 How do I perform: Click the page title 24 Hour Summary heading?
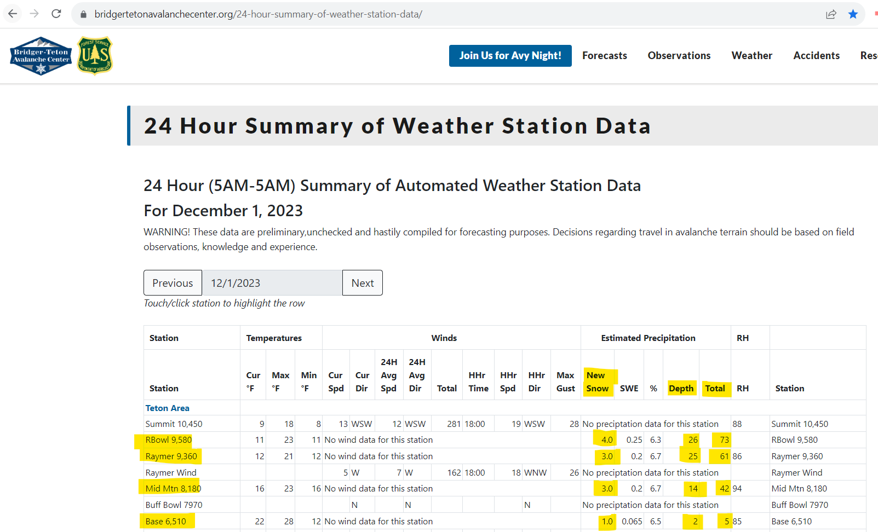point(398,126)
